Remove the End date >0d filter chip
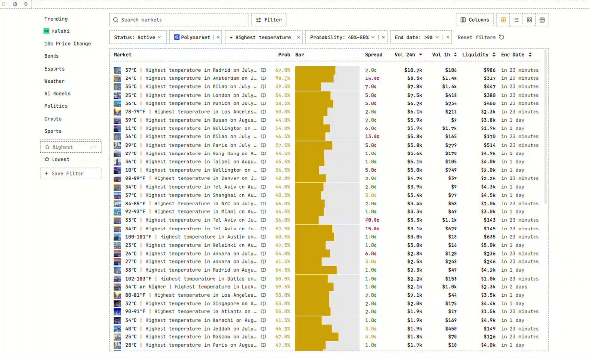Screen dimensions: 589x358 coord(448,37)
